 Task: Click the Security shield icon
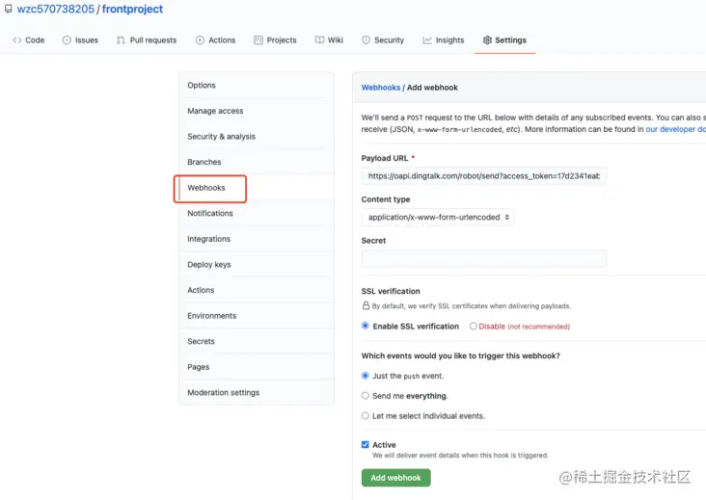tap(367, 40)
